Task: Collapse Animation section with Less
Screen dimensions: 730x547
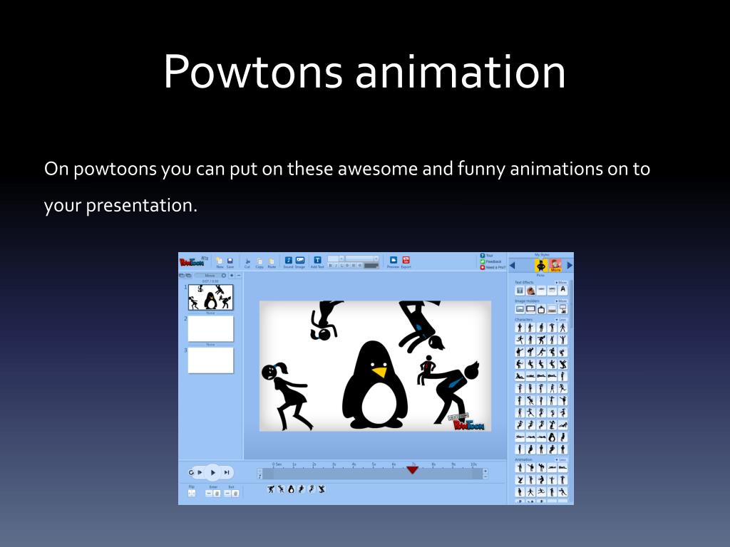Action: [x=561, y=459]
